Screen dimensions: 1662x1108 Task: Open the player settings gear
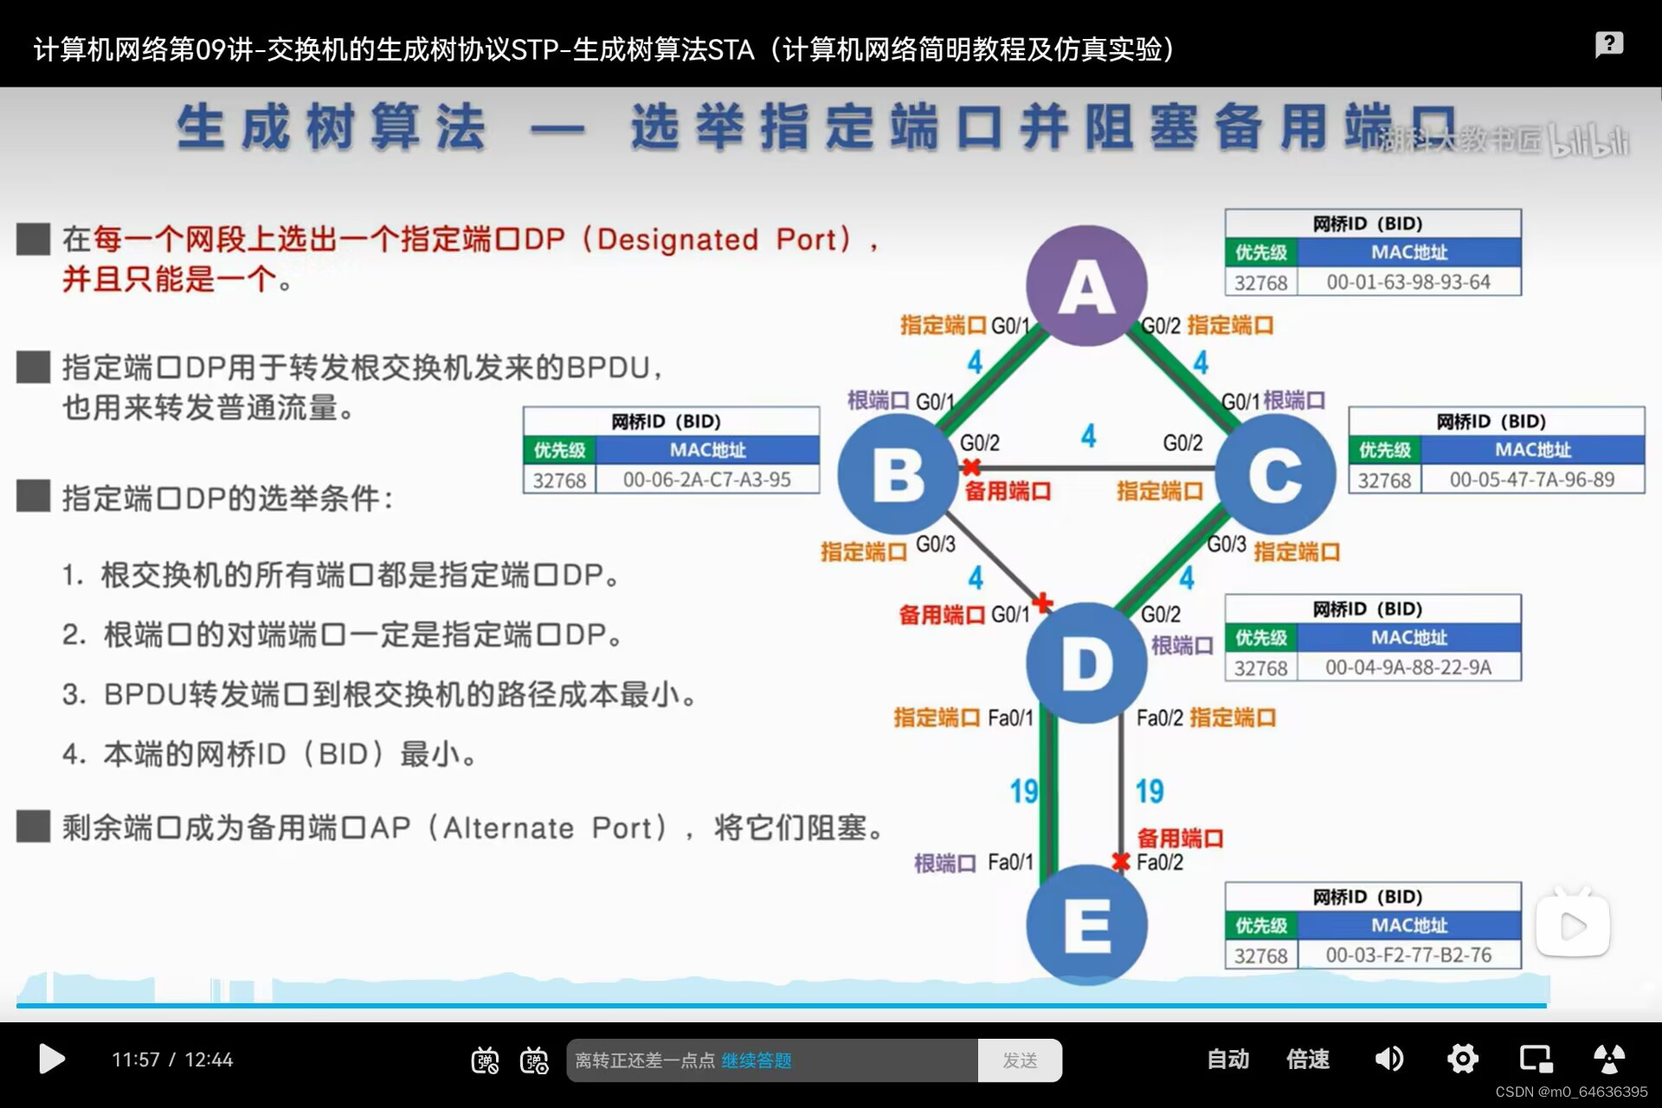click(1463, 1059)
